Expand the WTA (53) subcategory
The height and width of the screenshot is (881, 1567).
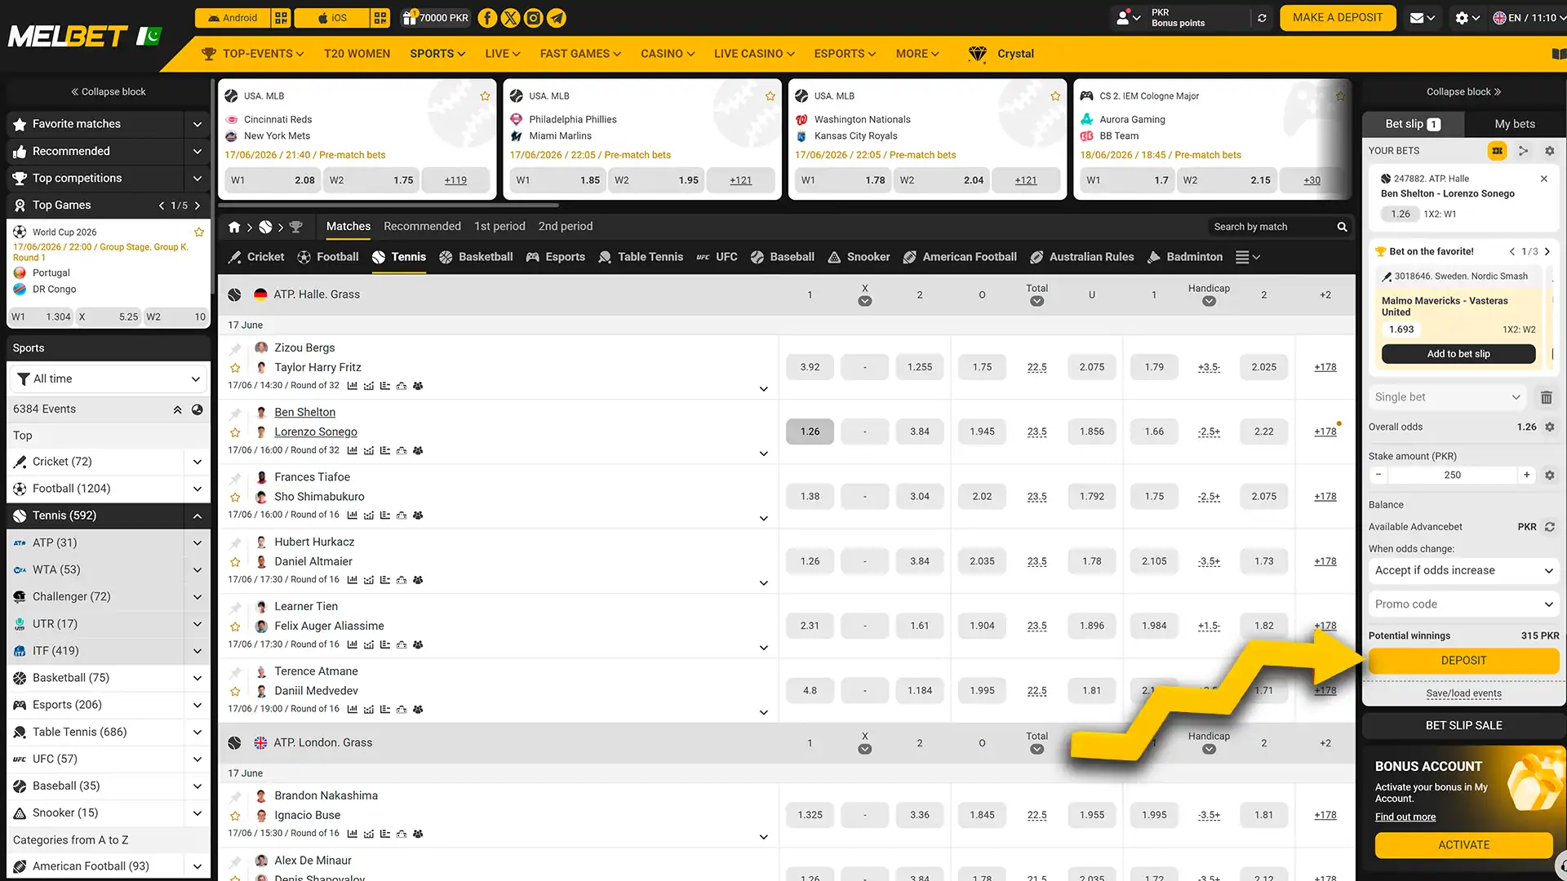(x=197, y=569)
